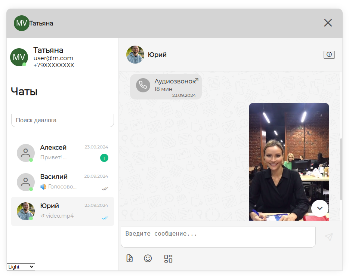Click the speaker icon in Василий's voice message preview
Viewport: 352px width, 279px height.
click(43, 187)
